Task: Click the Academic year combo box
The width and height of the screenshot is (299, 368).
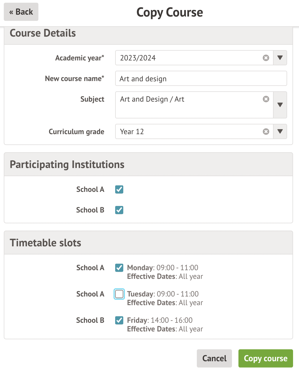Action: (x=189, y=58)
